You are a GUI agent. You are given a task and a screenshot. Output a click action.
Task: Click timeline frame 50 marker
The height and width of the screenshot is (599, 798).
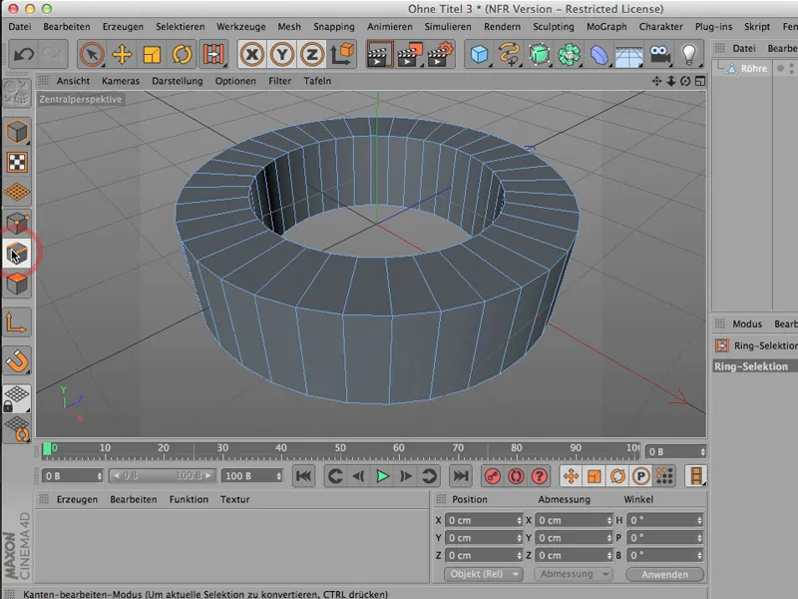(340, 448)
